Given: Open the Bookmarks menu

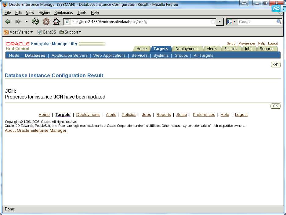Looking at the screenshot, I should 63,13.
